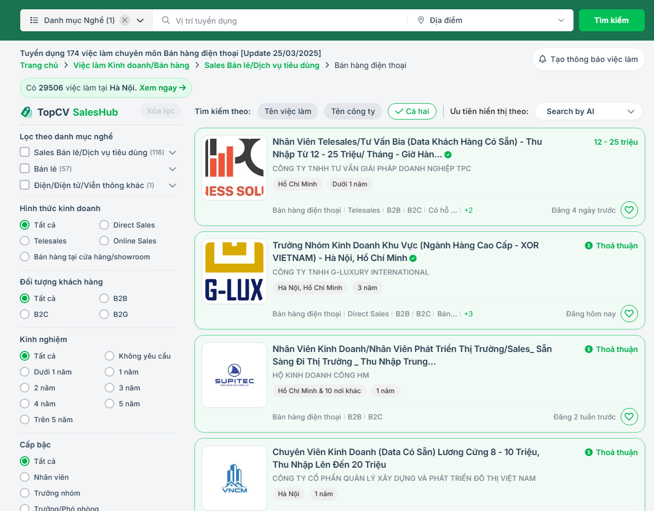The height and width of the screenshot is (511, 654).
Task: Click bell icon to create job alert
Action: coord(542,59)
